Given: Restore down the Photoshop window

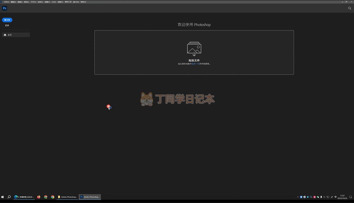Looking at the screenshot, I should click(x=346, y=1).
